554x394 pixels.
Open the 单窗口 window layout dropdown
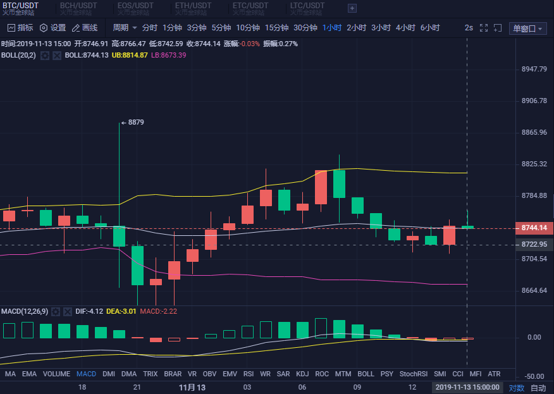coord(527,28)
